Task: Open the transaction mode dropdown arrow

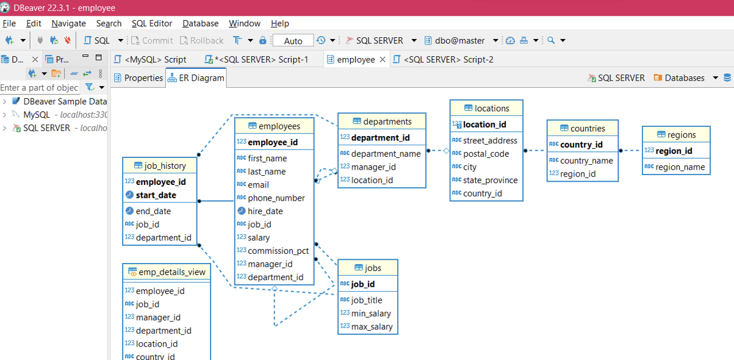Action: coord(250,41)
